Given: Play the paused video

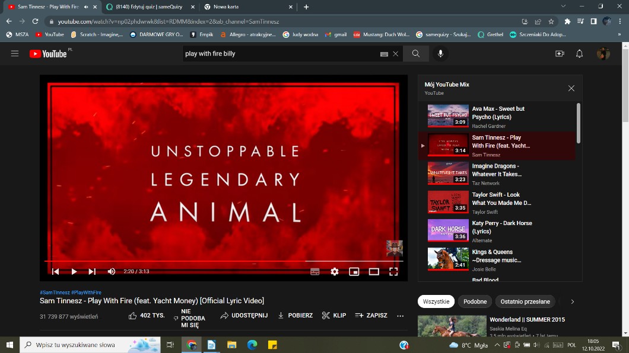Looking at the screenshot, I should 74,271.
